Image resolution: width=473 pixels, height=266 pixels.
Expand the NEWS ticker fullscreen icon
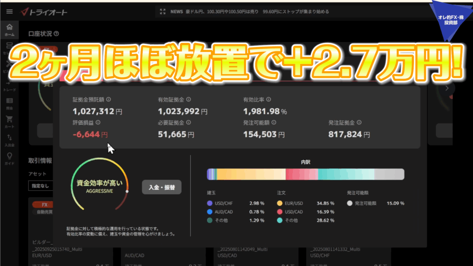[x=162, y=12]
